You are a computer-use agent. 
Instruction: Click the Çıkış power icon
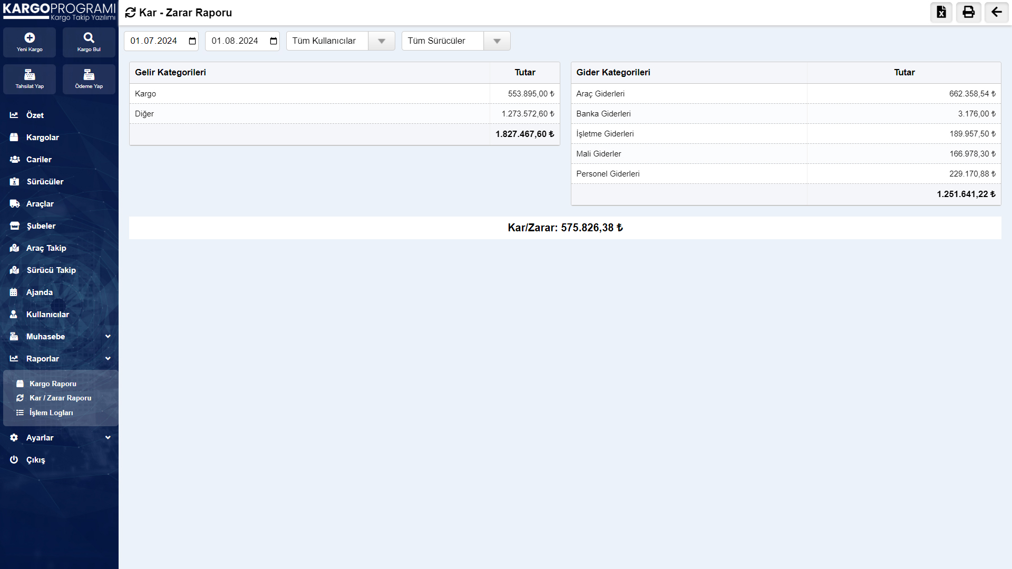click(x=14, y=459)
